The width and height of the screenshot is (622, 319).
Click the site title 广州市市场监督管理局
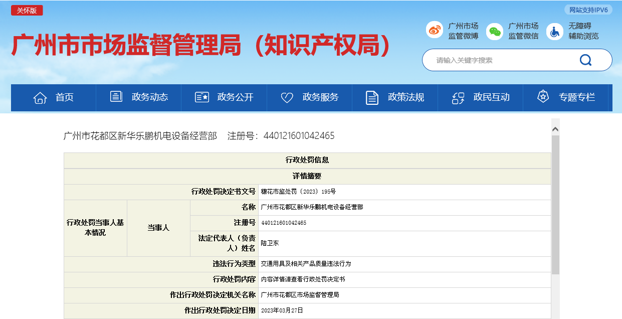pos(200,46)
